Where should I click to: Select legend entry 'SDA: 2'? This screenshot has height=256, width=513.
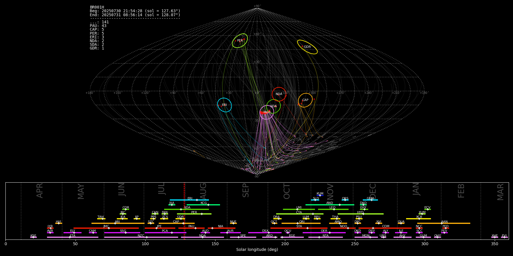click(x=97, y=44)
